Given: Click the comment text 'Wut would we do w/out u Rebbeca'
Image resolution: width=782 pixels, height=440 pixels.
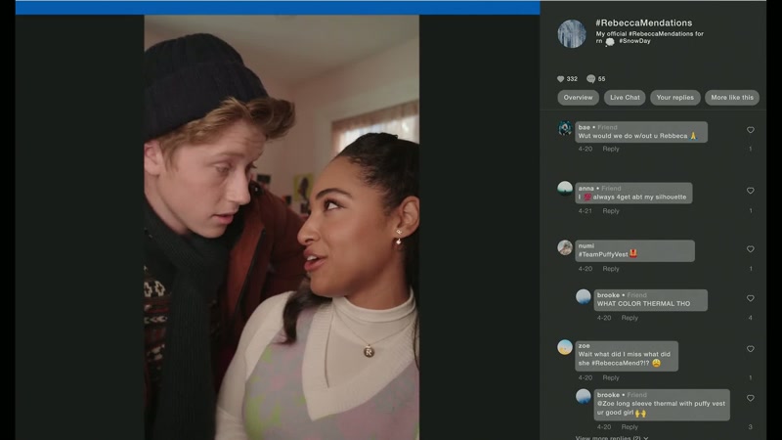Looking at the screenshot, I should (632, 136).
